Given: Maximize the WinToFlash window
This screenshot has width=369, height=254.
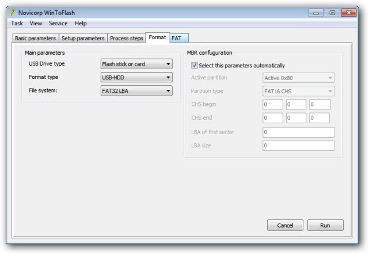Looking at the screenshot, I should pyautogui.click(x=332, y=13).
